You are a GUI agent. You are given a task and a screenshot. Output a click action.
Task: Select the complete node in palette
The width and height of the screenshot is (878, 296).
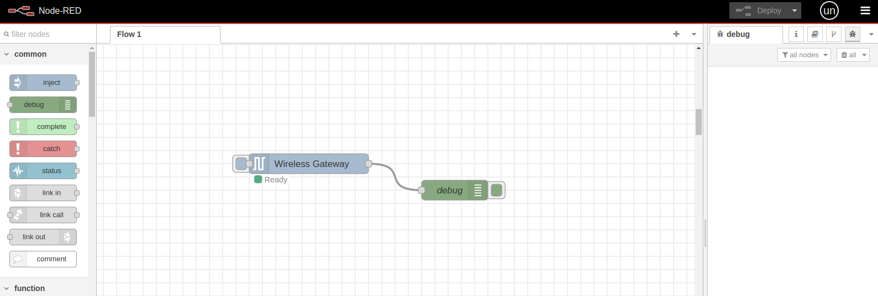[x=43, y=127]
